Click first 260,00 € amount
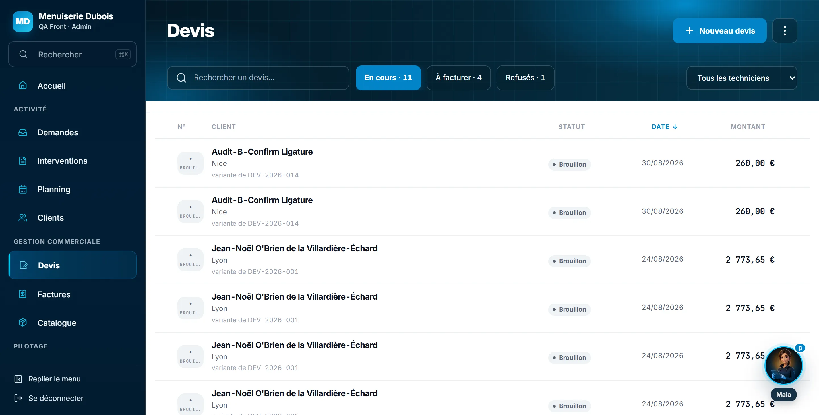Screen dimensions: 819x415 point(755,163)
